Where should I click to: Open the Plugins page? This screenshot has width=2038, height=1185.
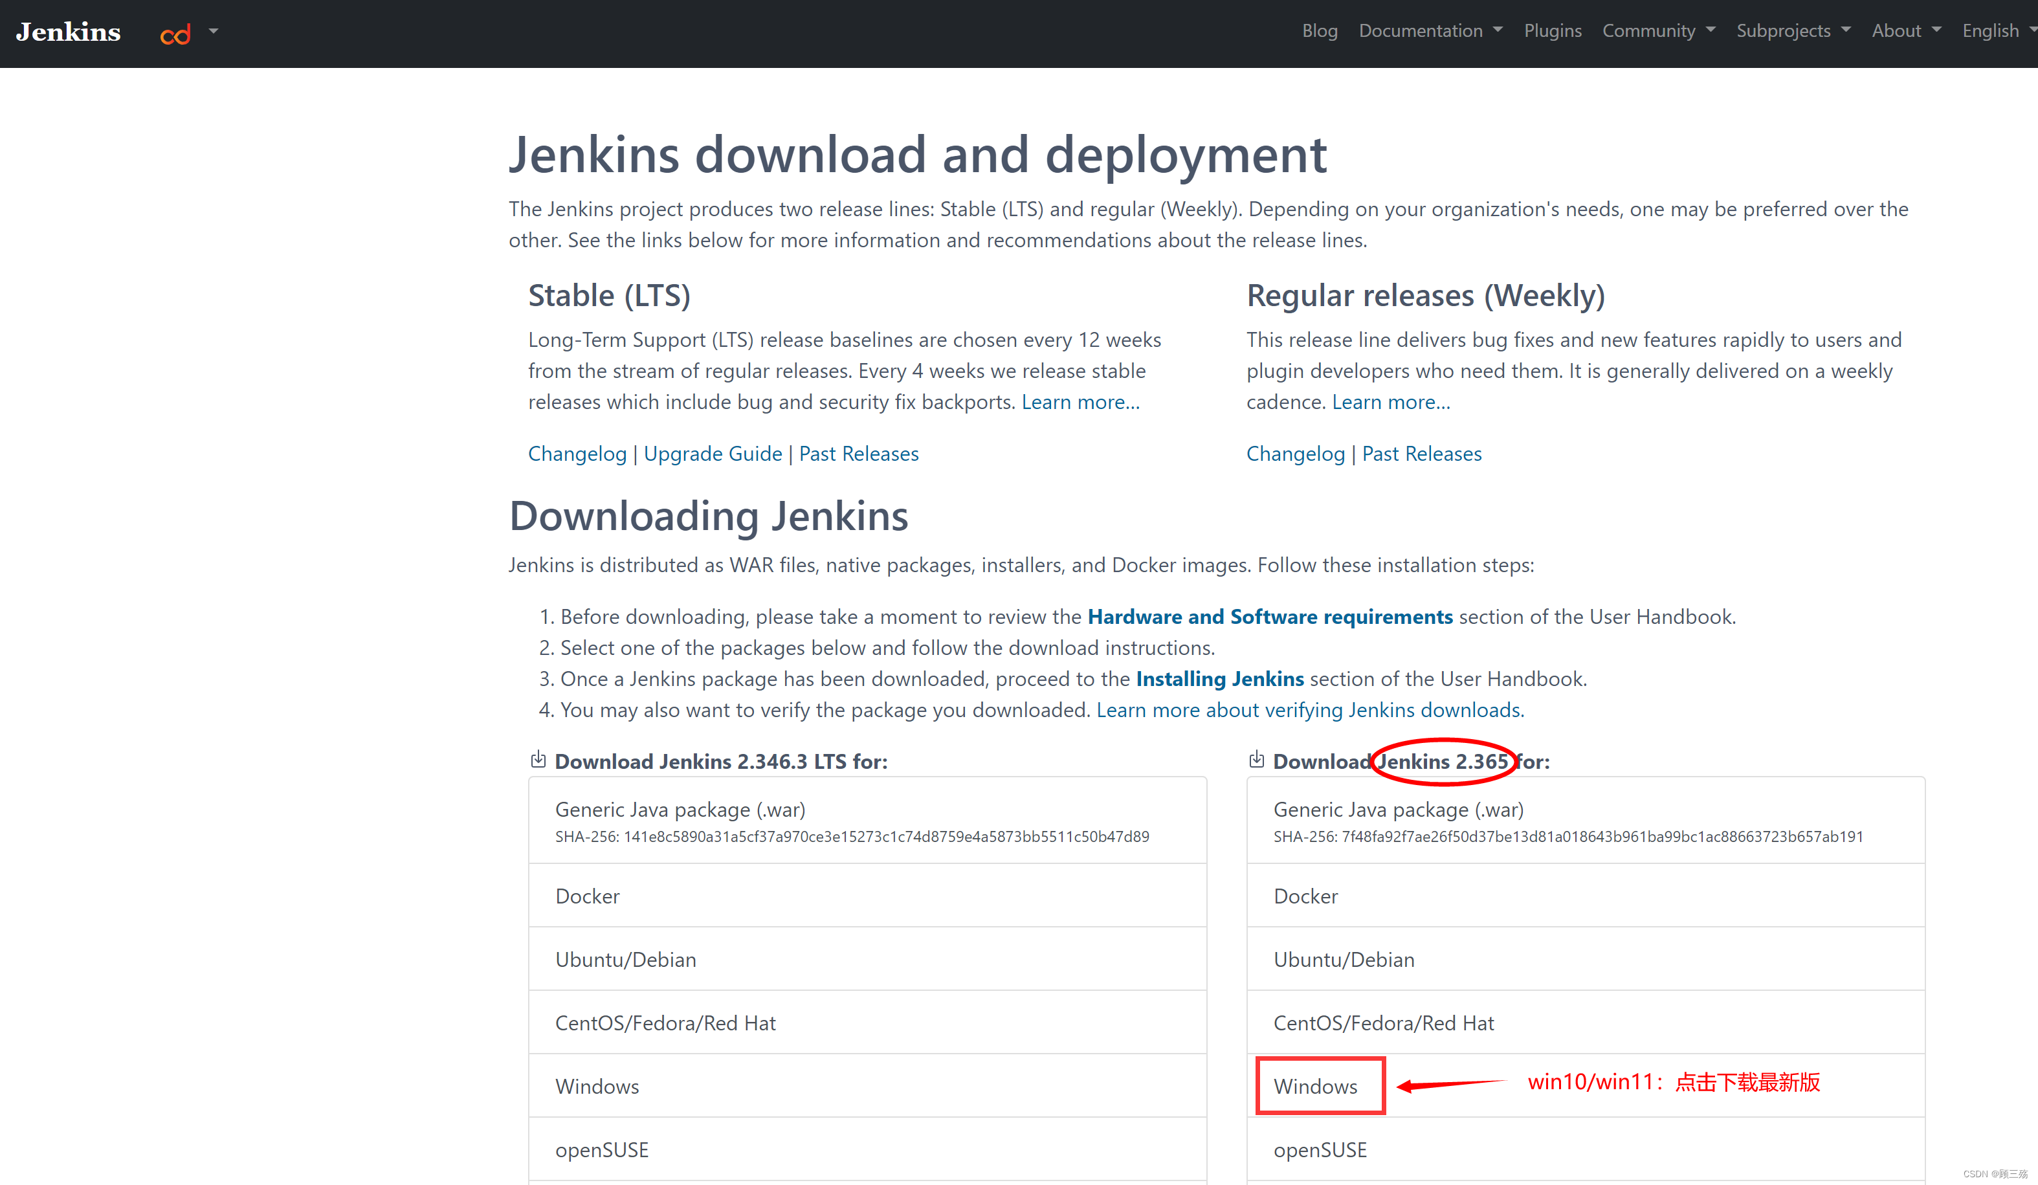coord(1552,30)
